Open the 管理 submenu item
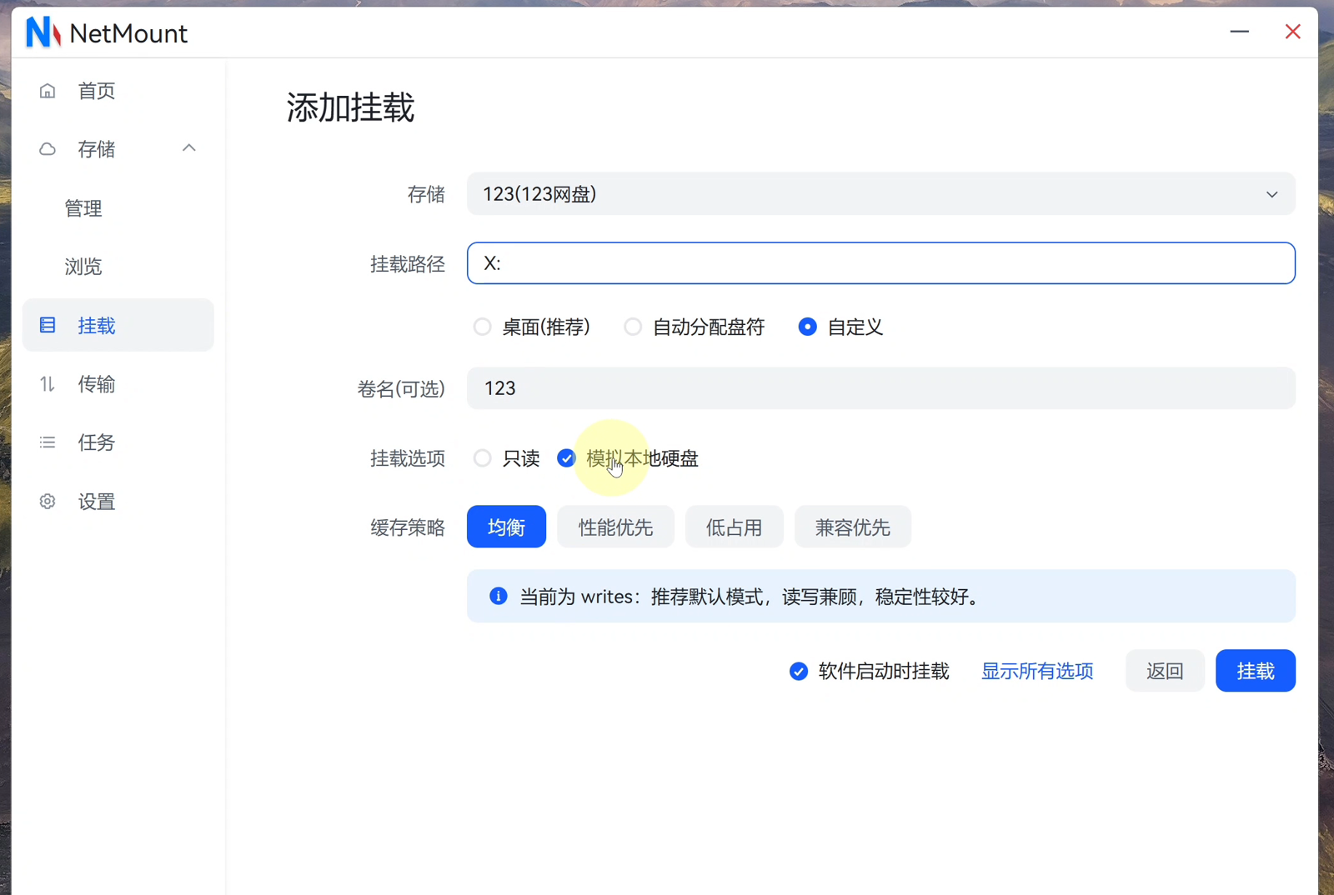1334x895 pixels. [83, 208]
